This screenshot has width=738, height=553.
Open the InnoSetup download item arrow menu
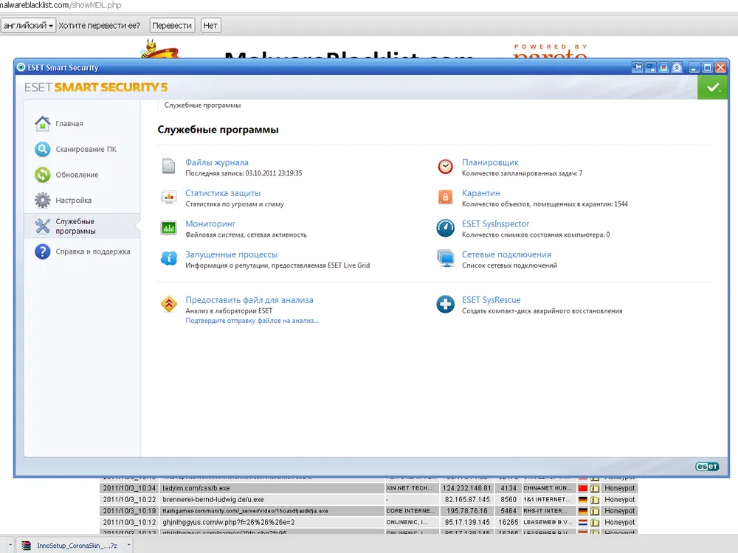pos(129,546)
